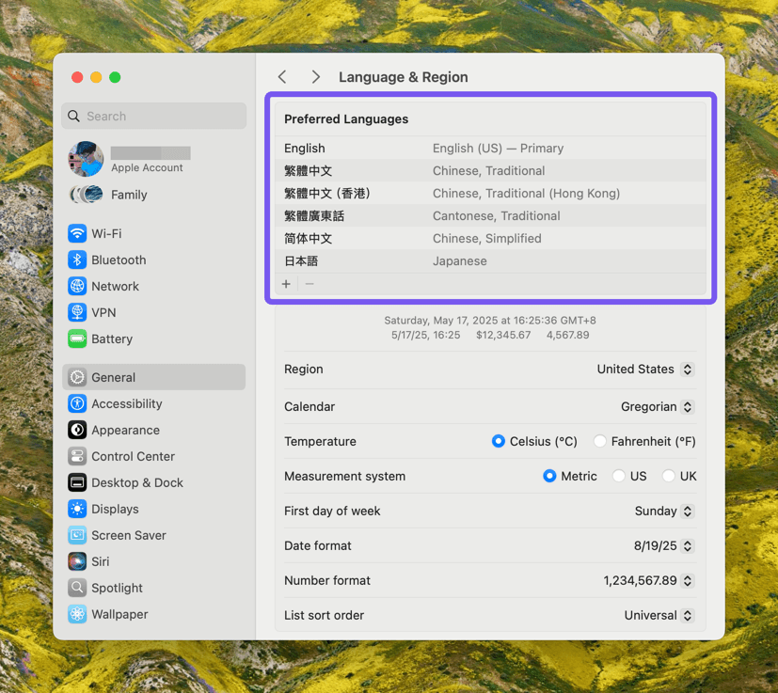Click the Wallpaper icon in sidebar

tap(77, 614)
